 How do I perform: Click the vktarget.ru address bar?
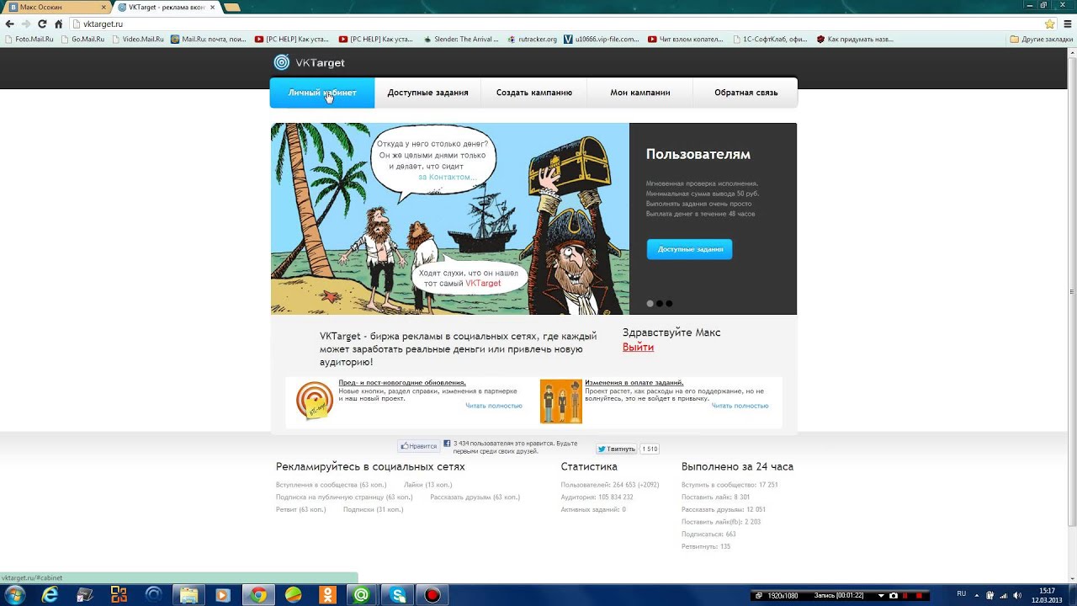coord(555,24)
